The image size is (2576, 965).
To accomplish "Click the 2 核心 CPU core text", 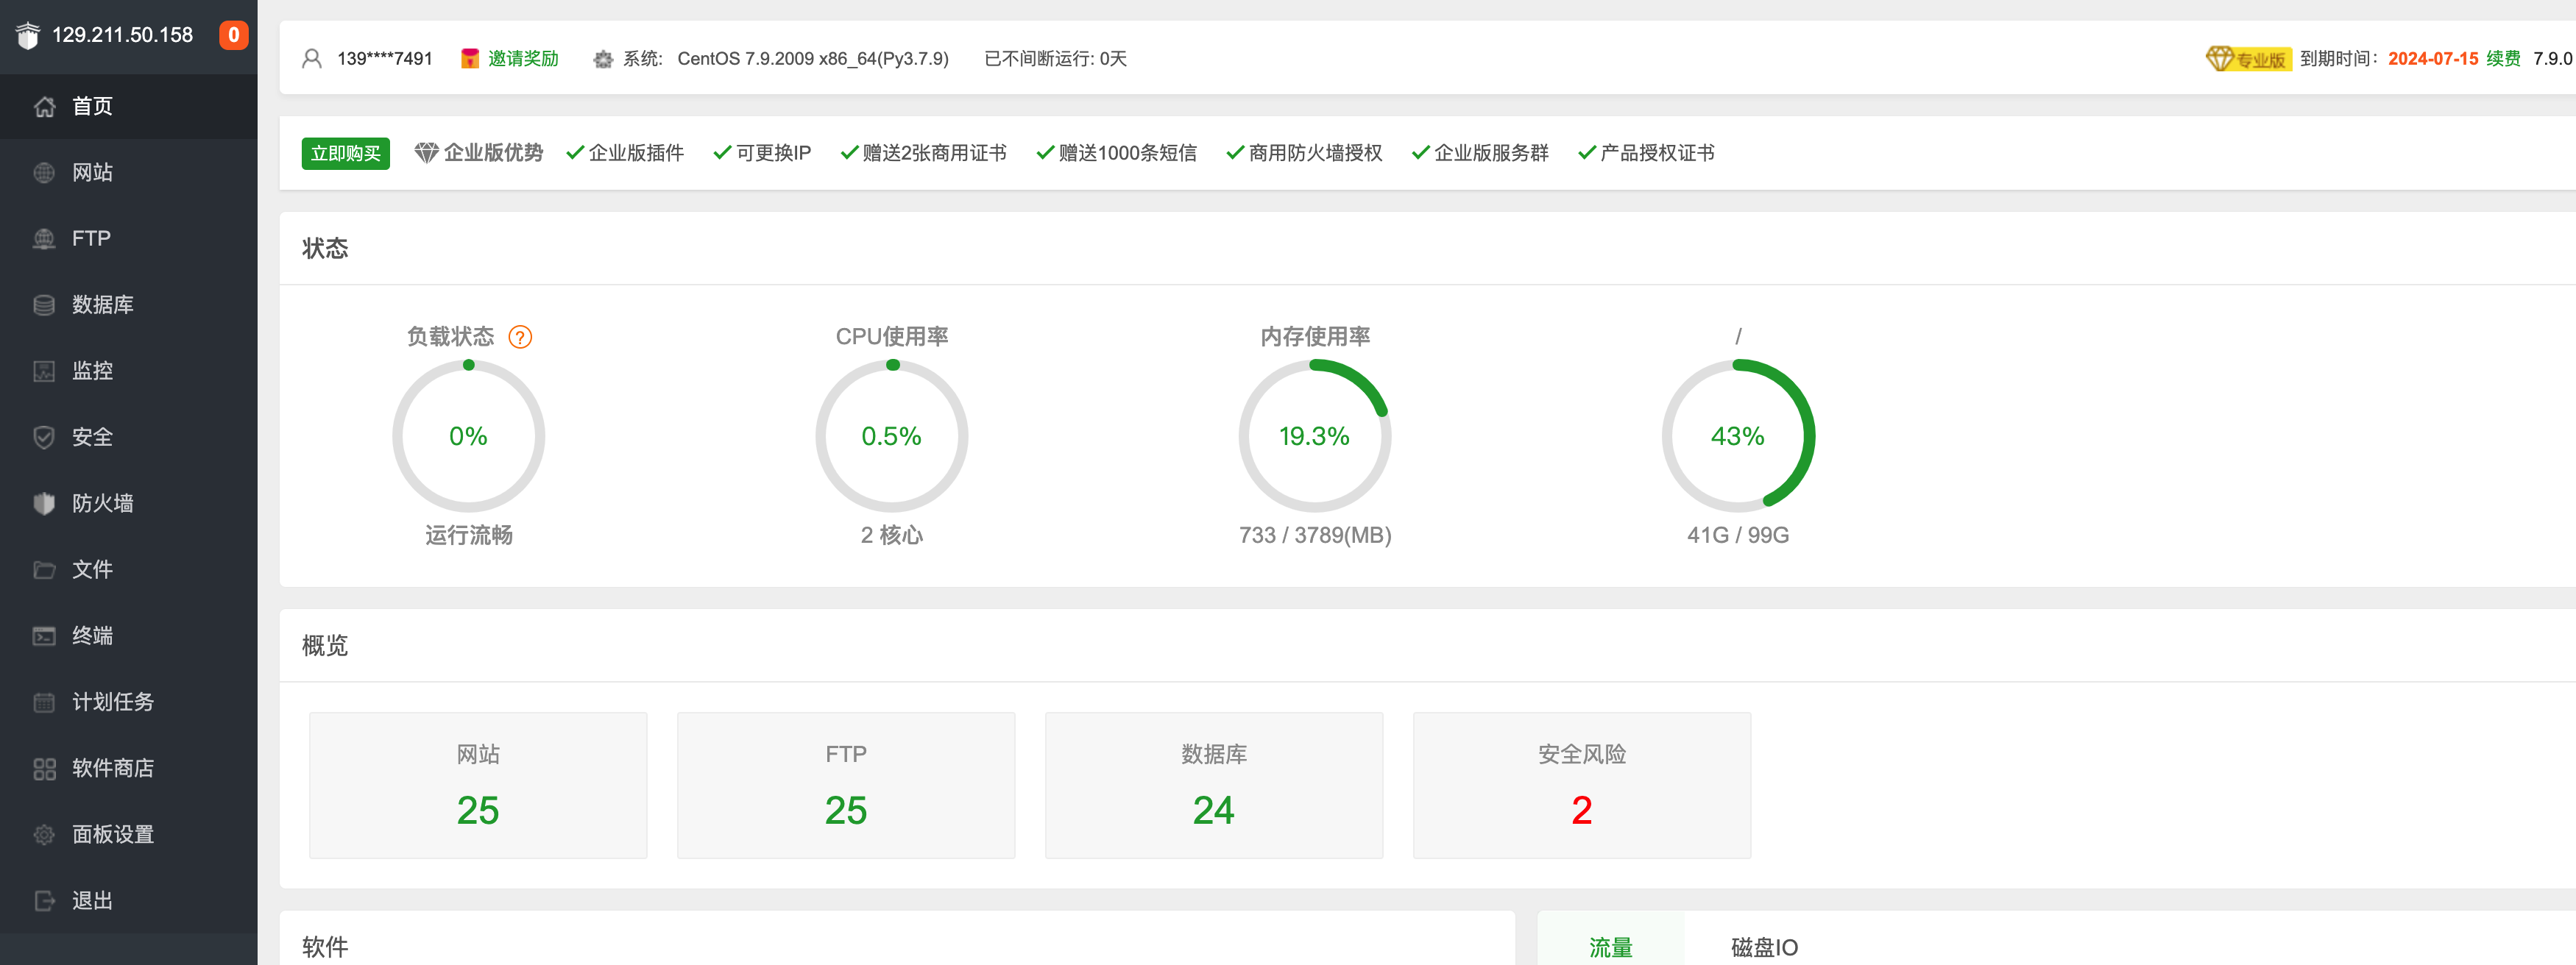I will [891, 535].
